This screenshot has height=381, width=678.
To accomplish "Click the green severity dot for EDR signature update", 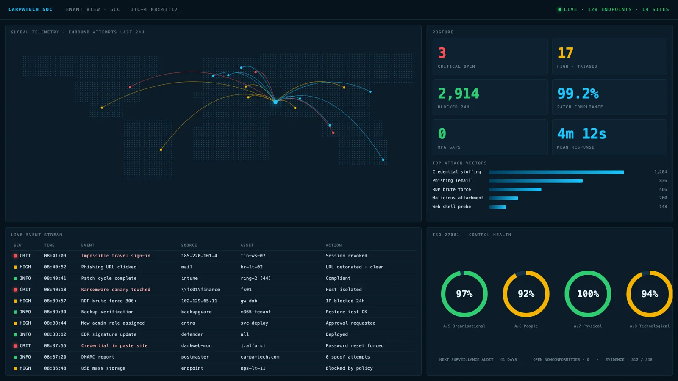I will pyautogui.click(x=15, y=334).
